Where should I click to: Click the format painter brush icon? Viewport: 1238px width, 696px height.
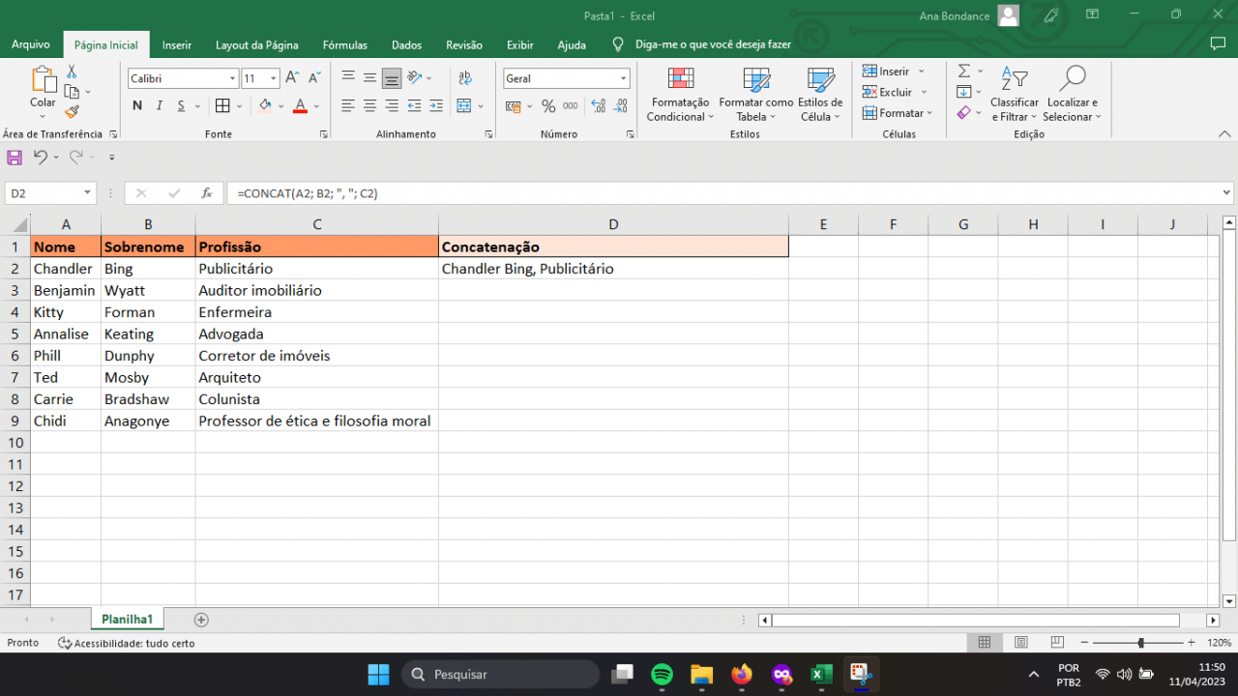pyautogui.click(x=70, y=111)
